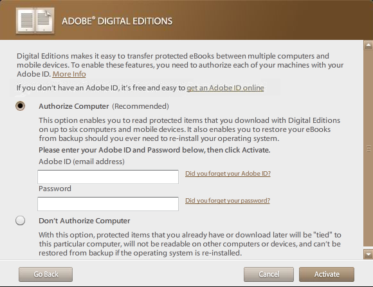Click the Go Back button

46,274
